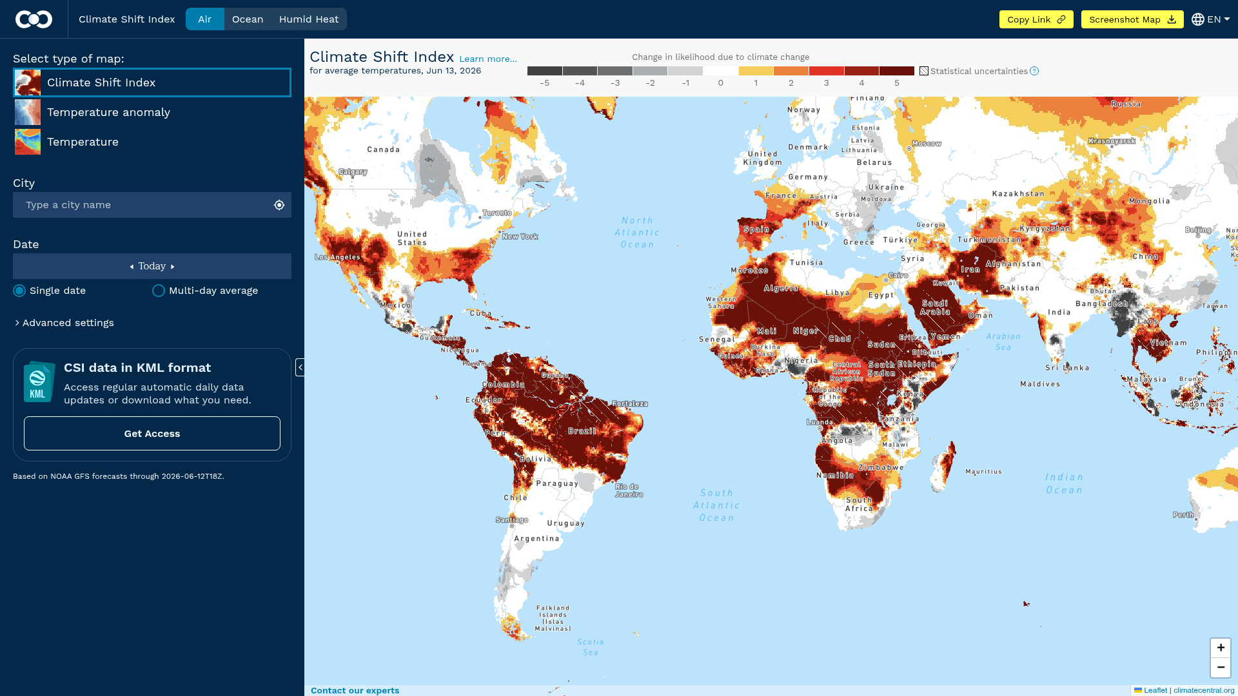Click the Toronto city label
This screenshot has width=1238, height=696.
(496, 213)
